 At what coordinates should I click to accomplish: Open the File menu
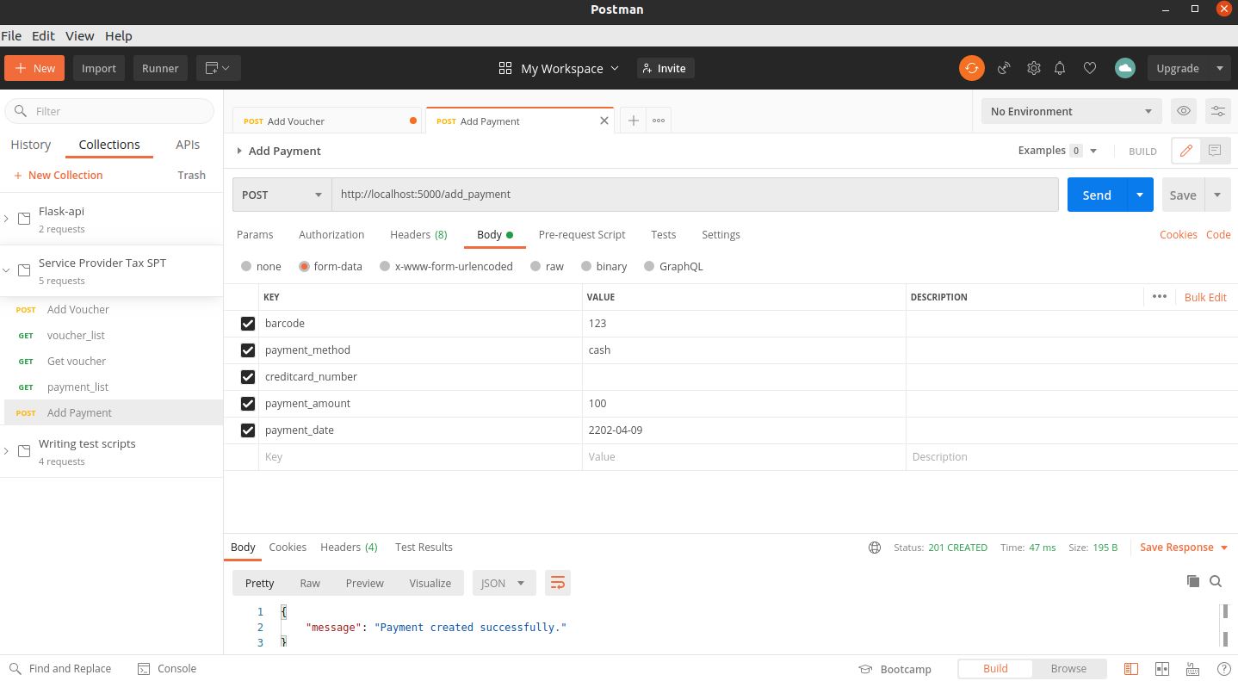point(11,35)
